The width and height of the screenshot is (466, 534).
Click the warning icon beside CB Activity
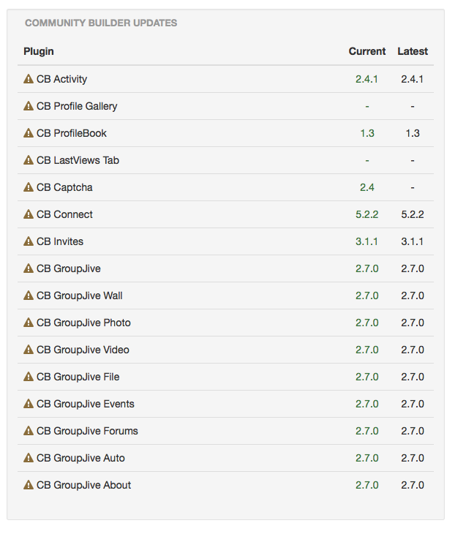click(x=29, y=79)
